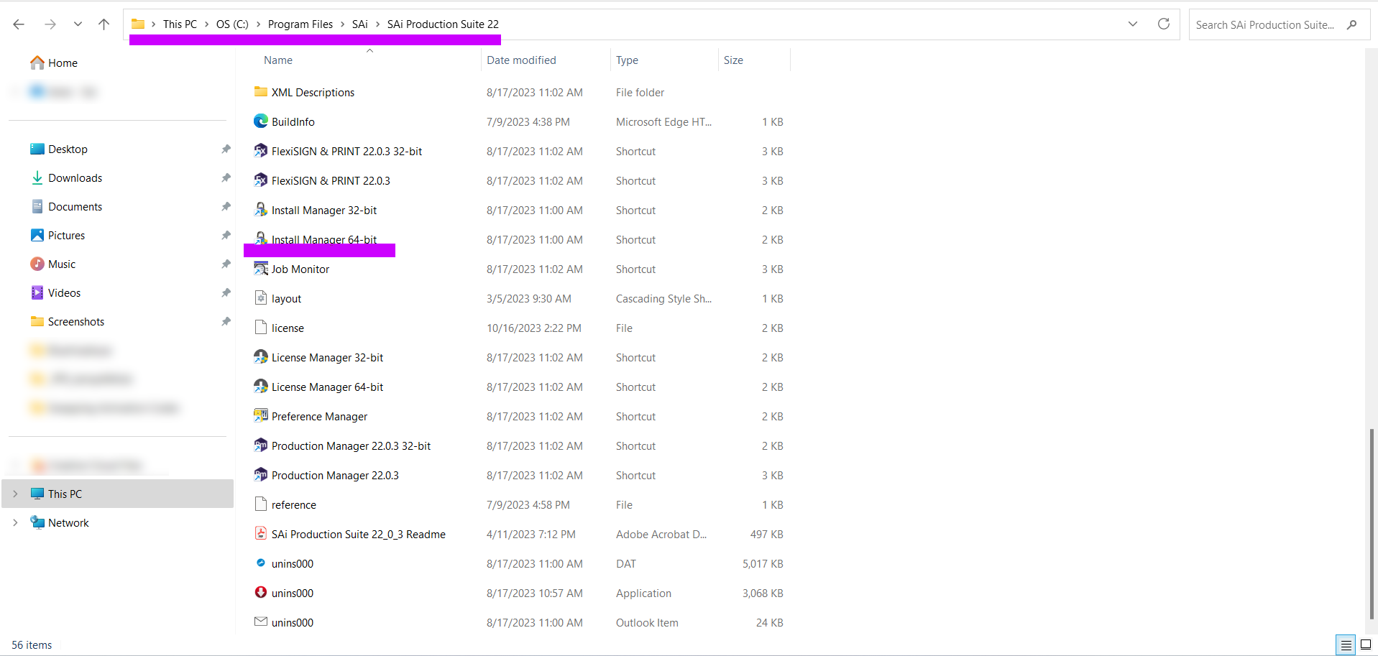Open Pictures quick access item
This screenshot has height=656, width=1378.
click(x=58, y=236)
